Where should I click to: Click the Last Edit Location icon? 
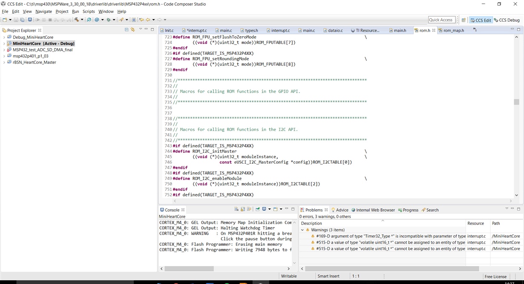[x=141, y=20]
